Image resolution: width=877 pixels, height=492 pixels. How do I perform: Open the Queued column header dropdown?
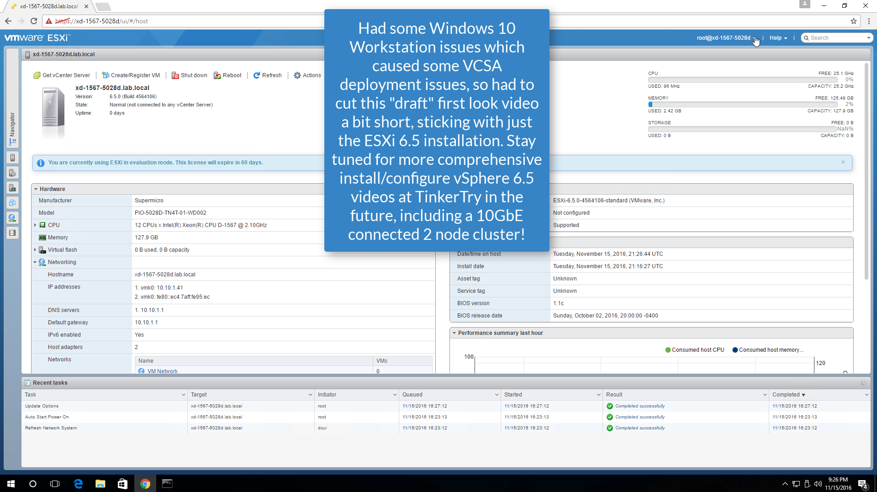click(x=497, y=395)
